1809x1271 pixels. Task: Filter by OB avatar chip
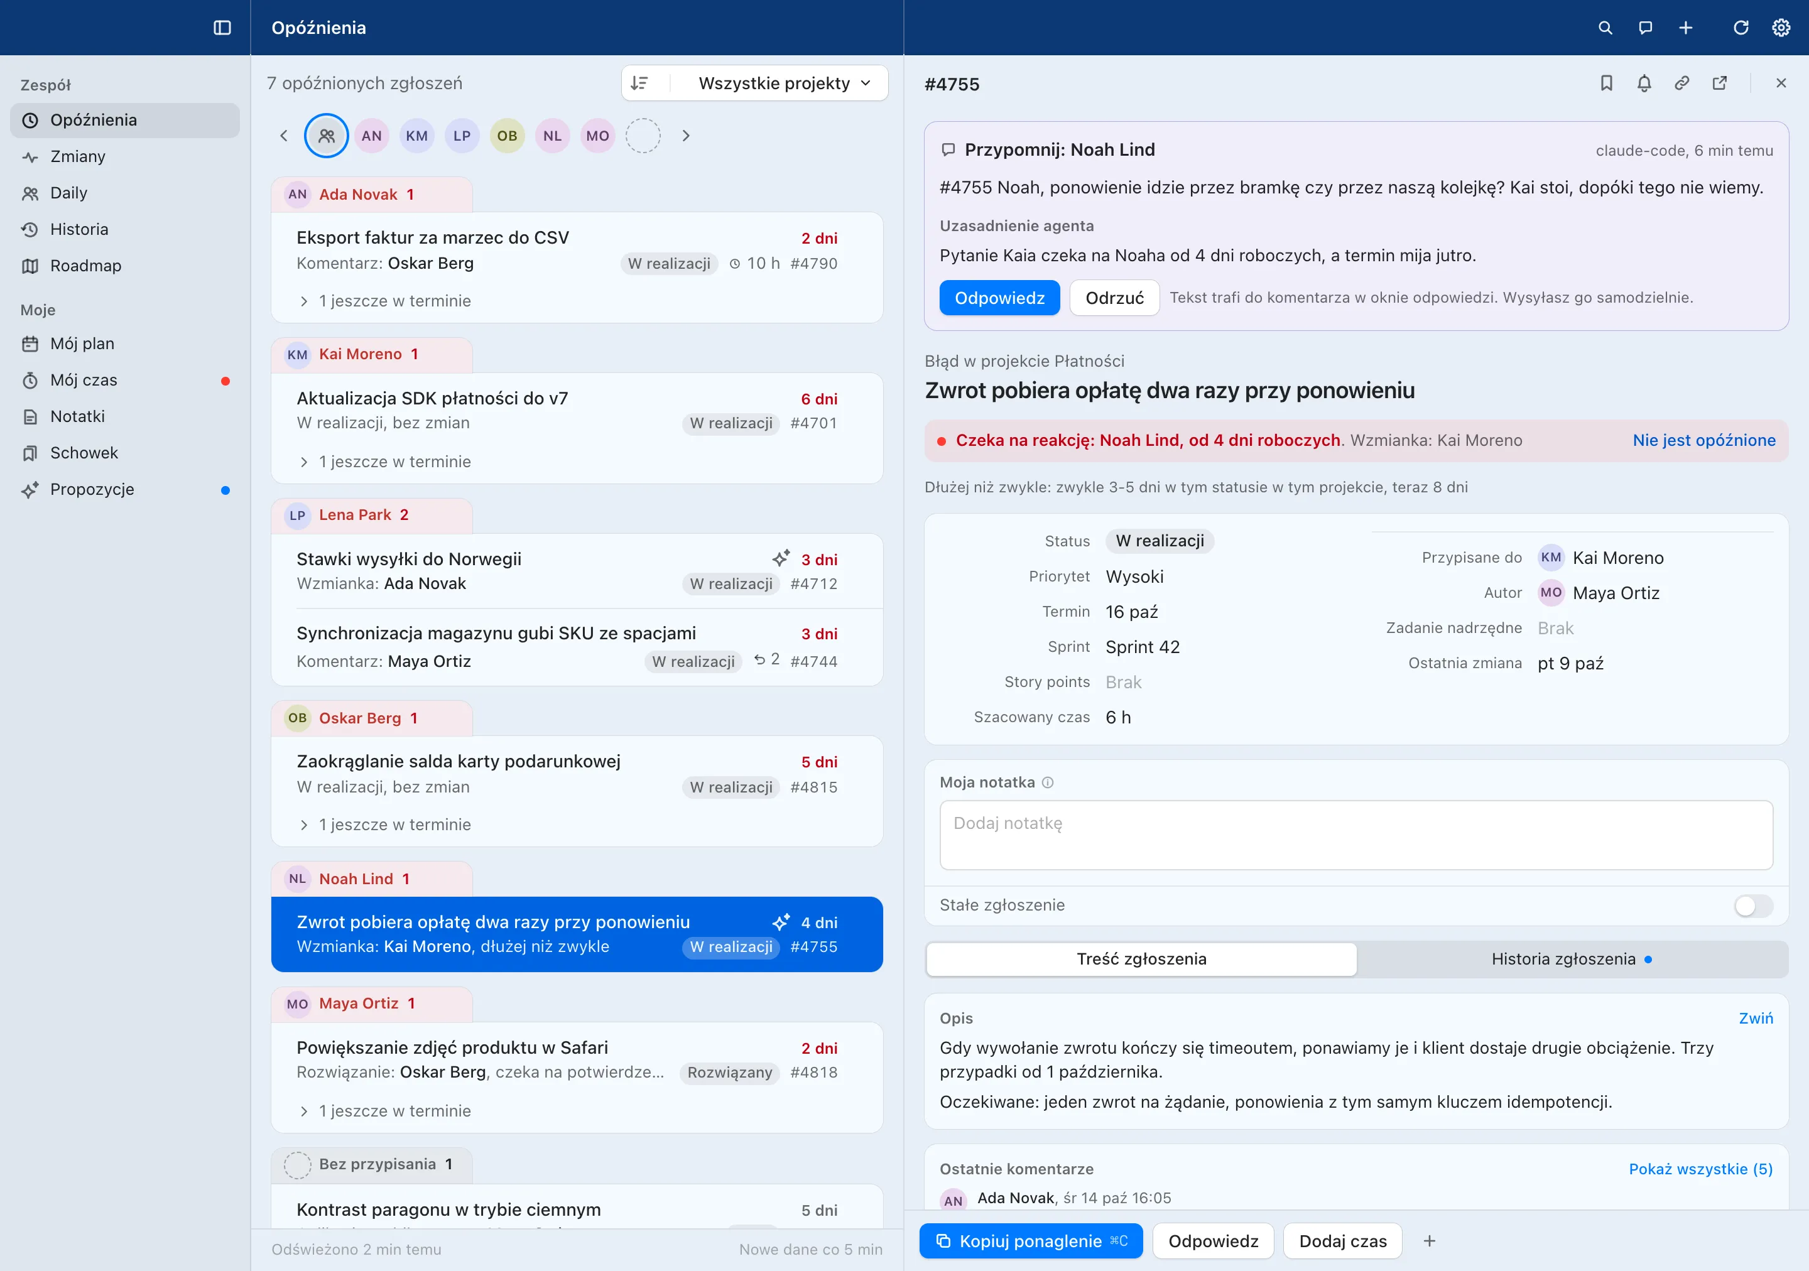coord(508,136)
